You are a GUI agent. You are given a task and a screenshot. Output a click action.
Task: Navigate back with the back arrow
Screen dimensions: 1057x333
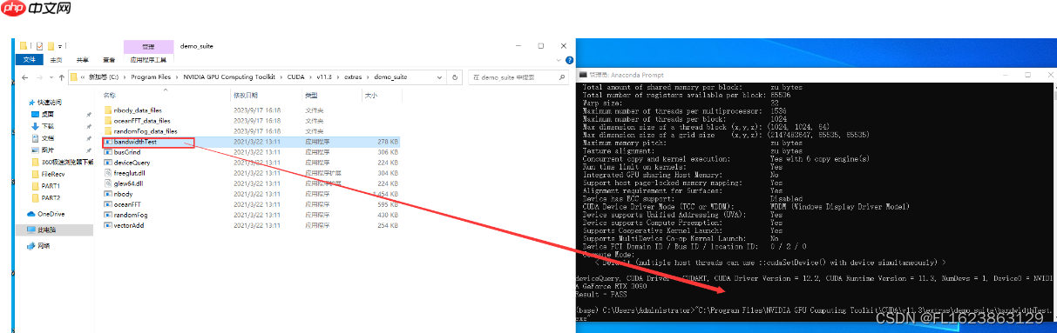tap(25, 77)
